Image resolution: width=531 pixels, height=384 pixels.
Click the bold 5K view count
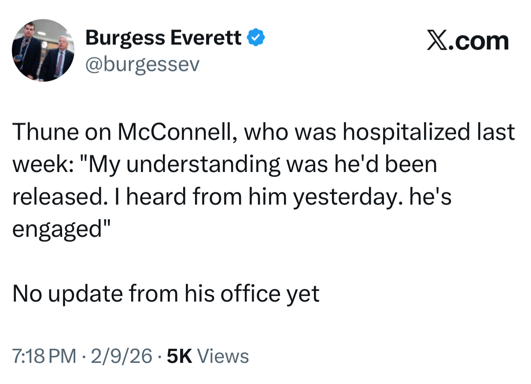180,356
